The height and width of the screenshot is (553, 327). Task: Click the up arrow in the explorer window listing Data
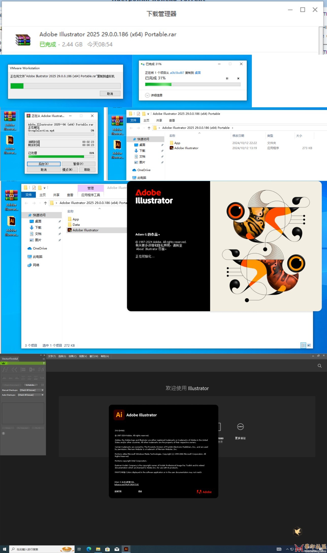click(45, 203)
